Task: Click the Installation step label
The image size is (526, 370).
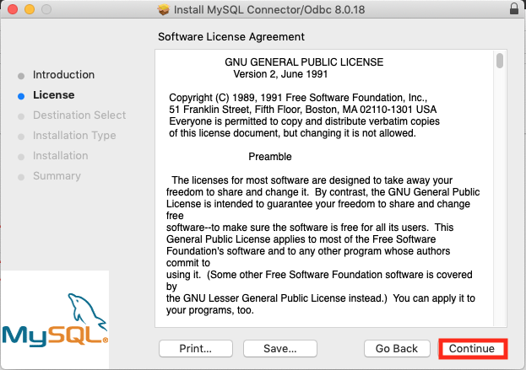Action: (61, 156)
